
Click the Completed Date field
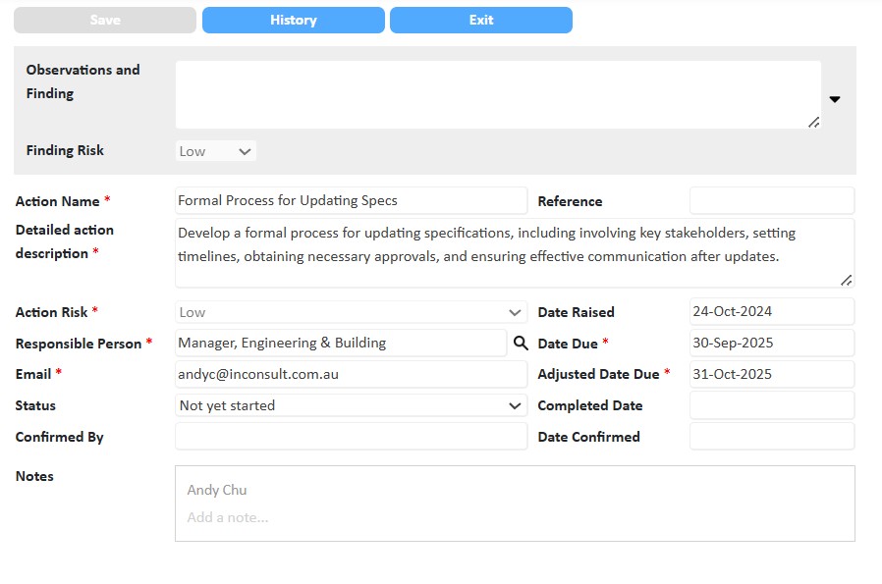(x=771, y=405)
